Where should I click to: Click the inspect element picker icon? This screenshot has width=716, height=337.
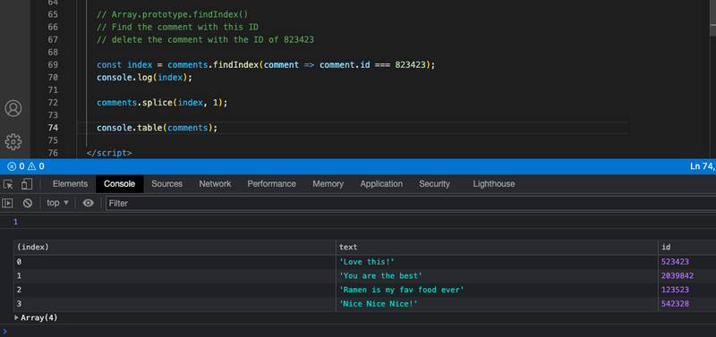tap(8, 184)
